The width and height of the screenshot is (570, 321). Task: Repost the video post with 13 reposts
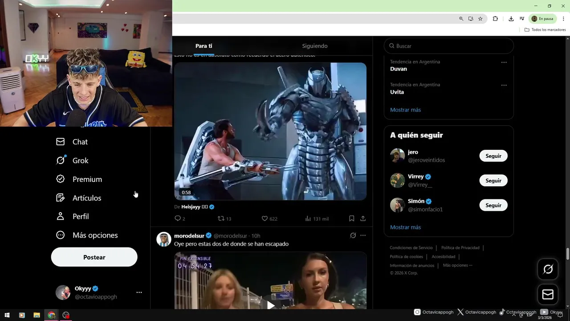tap(224, 218)
